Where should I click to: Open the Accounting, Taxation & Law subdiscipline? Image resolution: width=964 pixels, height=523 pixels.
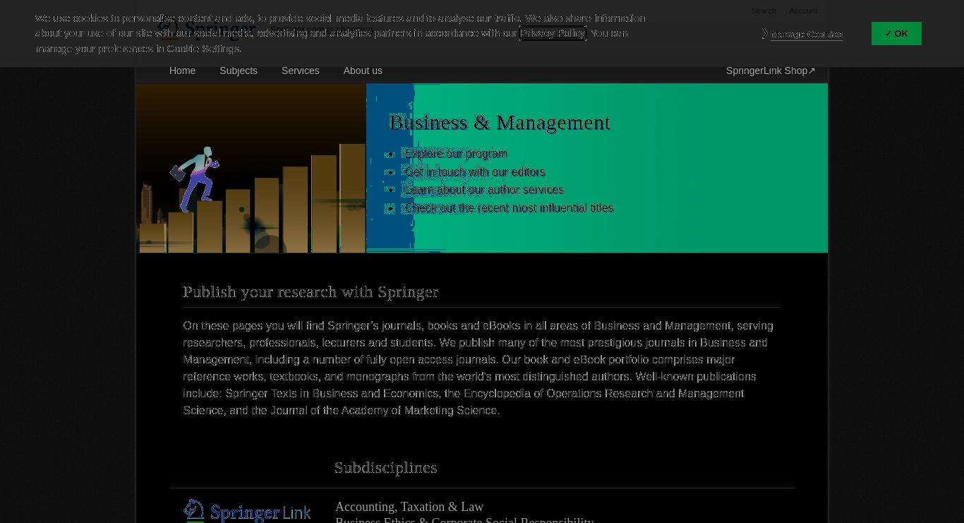tap(409, 507)
